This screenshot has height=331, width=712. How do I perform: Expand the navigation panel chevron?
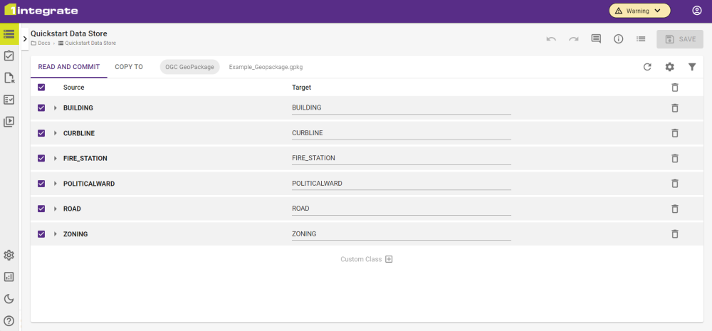click(x=25, y=39)
